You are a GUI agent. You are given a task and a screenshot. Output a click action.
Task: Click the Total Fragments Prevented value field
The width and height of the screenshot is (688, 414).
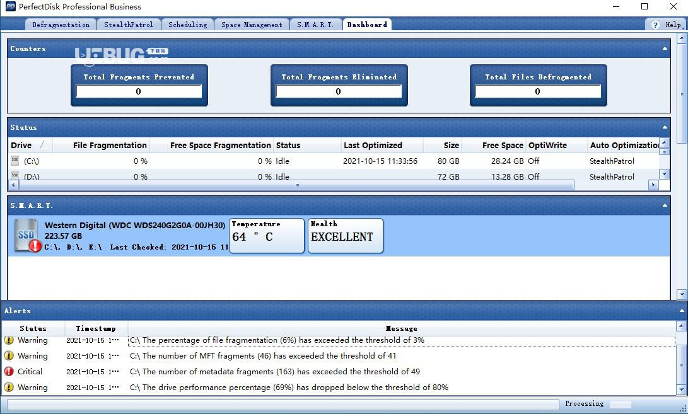pos(139,91)
